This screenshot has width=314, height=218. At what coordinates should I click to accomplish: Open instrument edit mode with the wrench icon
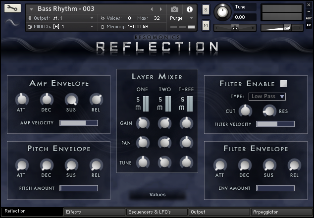coord(12,8)
